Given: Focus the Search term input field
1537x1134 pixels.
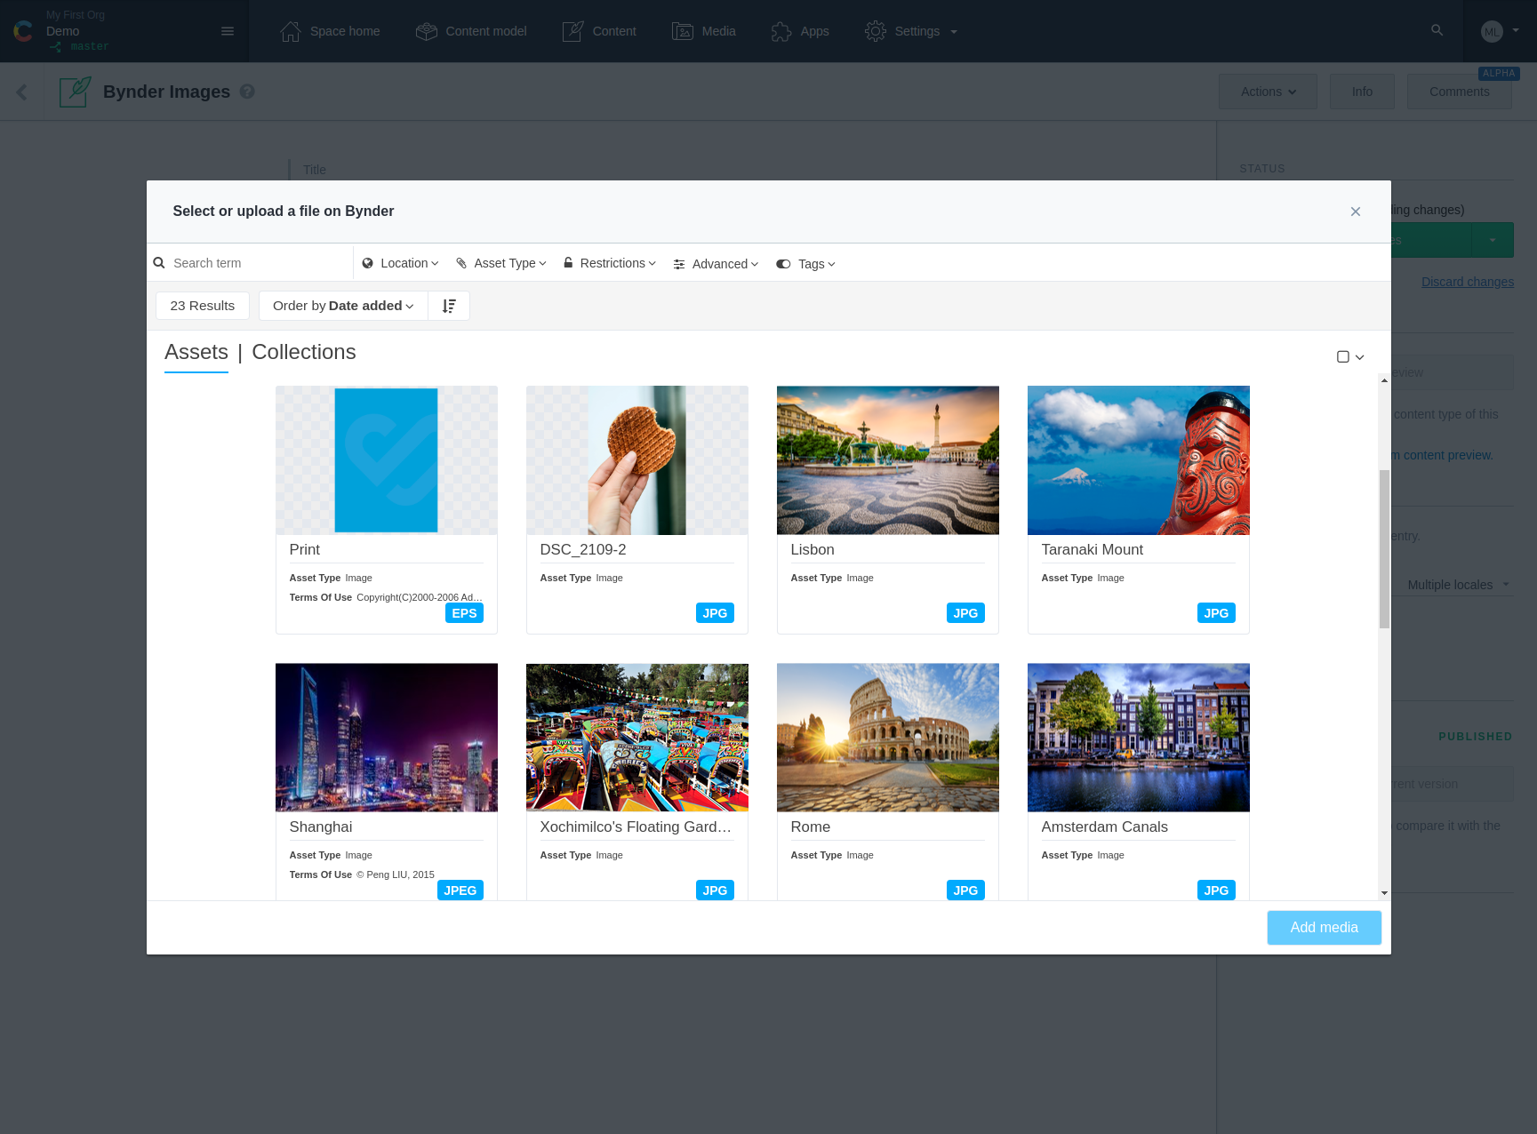Looking at the screenshot, I should point(260,263).
